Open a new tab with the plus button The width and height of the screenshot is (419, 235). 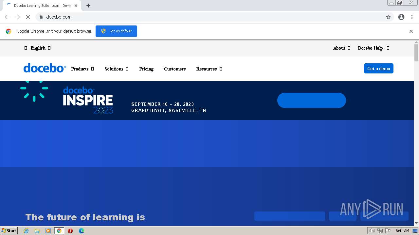[88, 6]
